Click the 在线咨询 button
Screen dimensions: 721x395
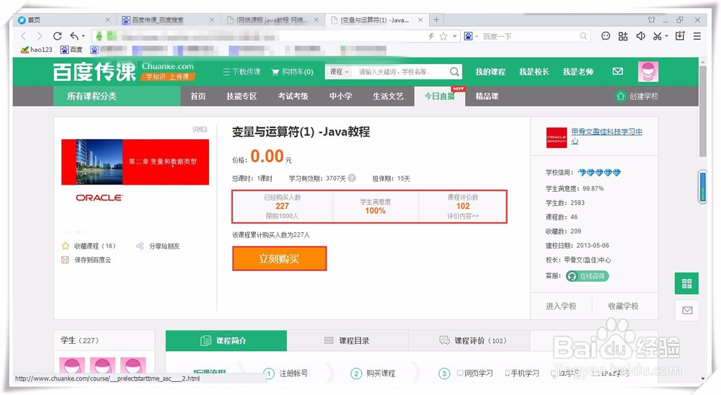point(587,276)
